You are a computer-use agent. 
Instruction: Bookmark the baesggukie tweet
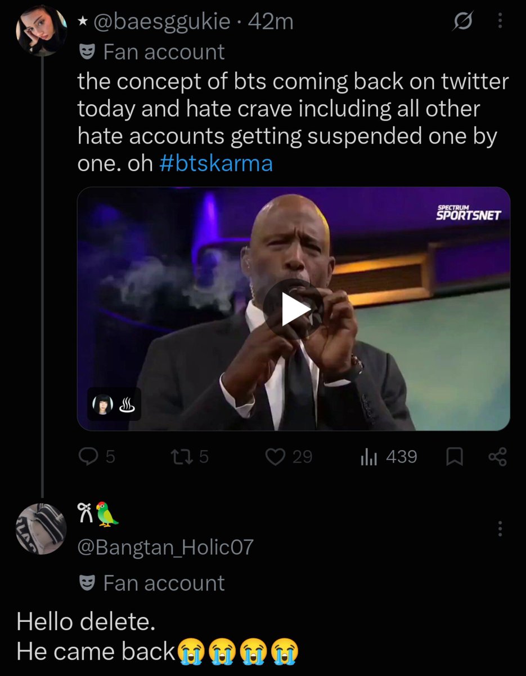click(x=453, y=457)
